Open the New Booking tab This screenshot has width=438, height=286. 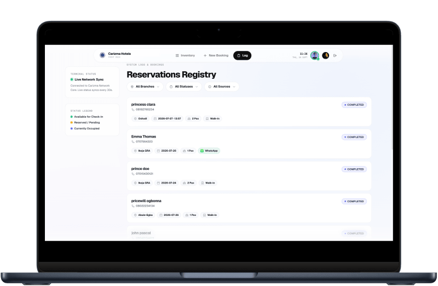coord(216,55)
